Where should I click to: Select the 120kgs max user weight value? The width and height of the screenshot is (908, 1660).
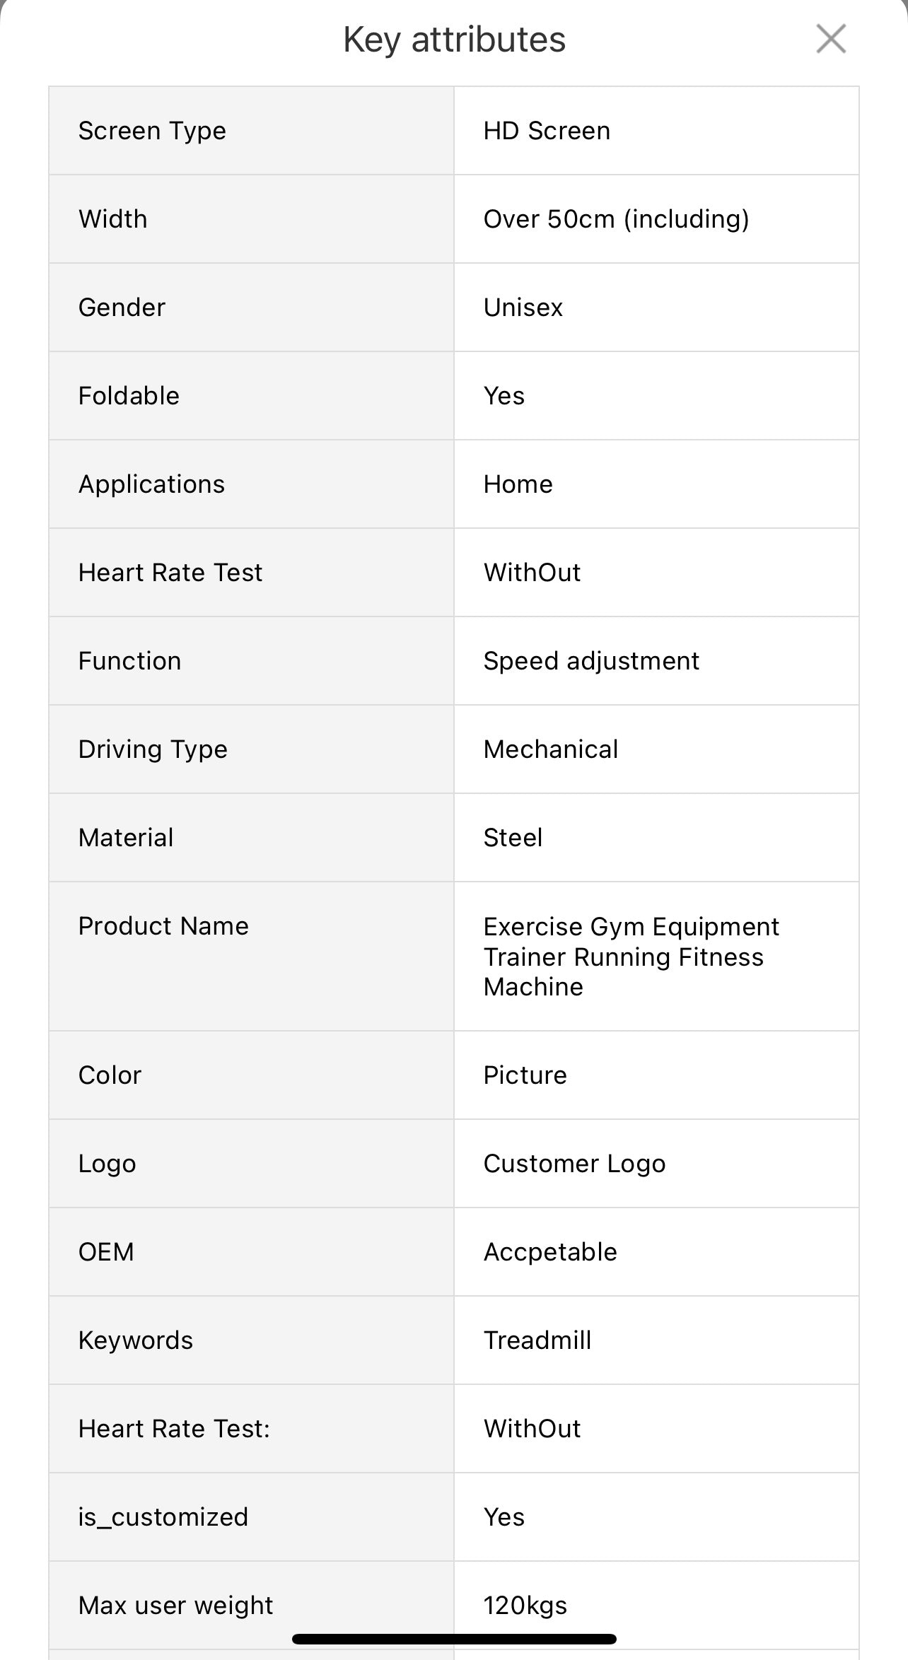click(x=525, y=1606)
